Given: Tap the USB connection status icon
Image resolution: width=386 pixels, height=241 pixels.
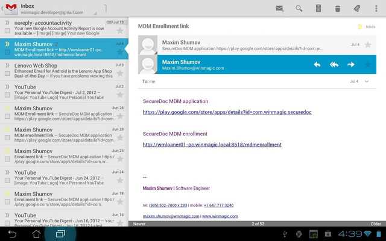Looking at the screenshot, I should tap(285, 234).
